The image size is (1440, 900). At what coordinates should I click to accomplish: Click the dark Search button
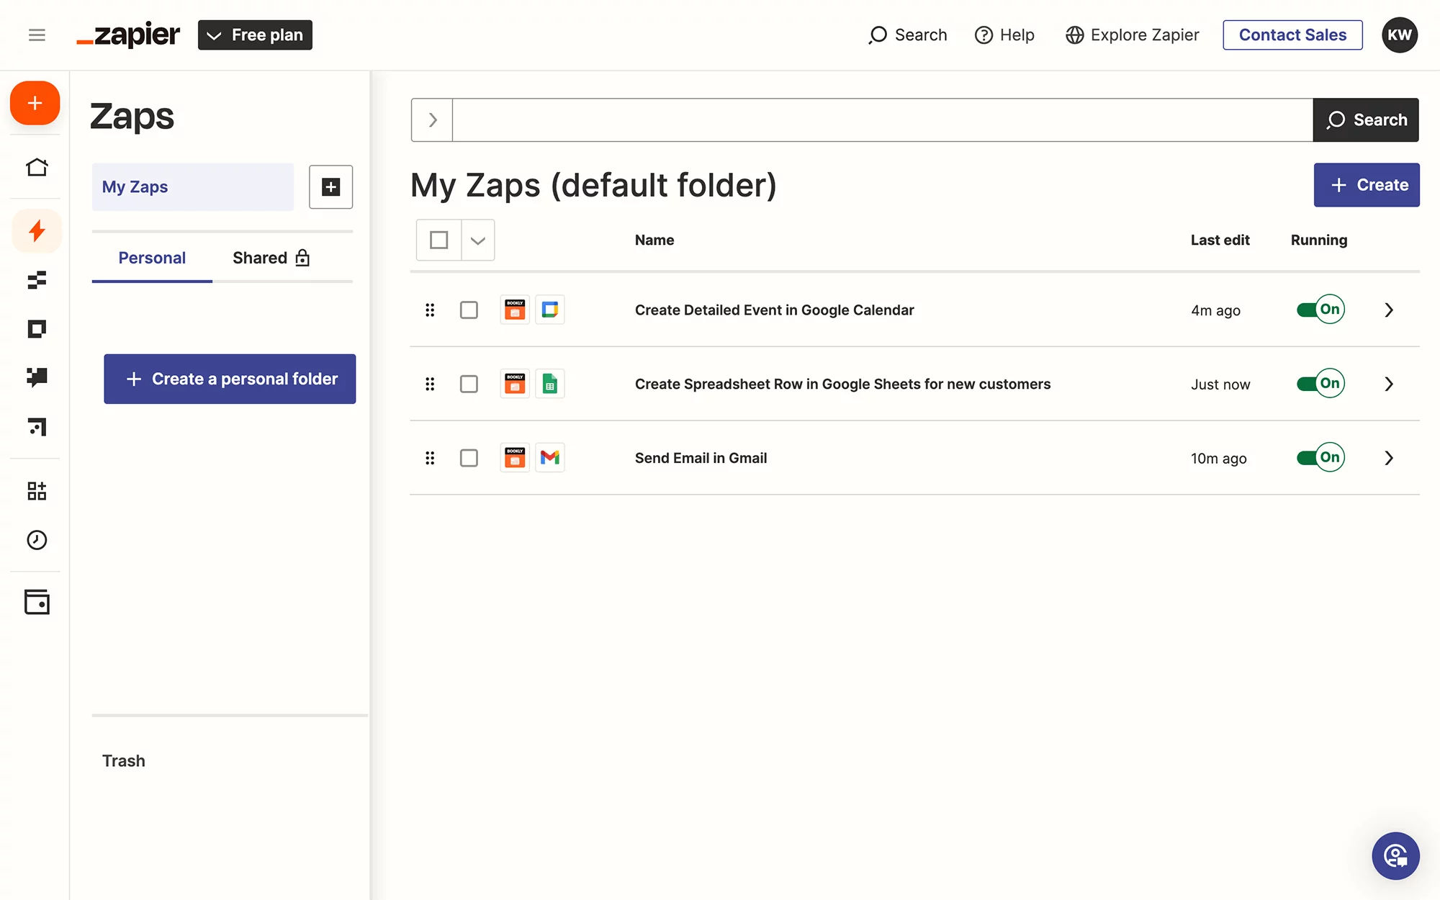pos(1366,120)
